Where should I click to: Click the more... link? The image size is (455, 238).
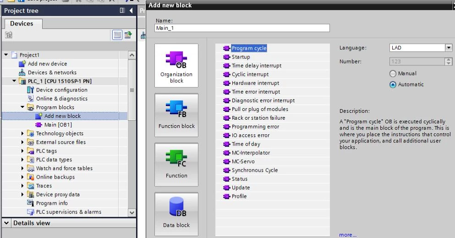347,235
